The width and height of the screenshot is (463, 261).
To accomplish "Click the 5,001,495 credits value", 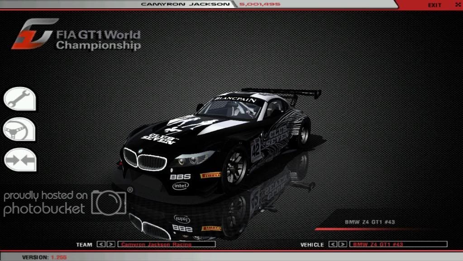I will coord(260,4).
